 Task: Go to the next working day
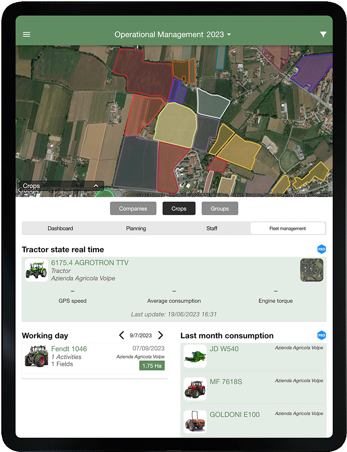(160, 335)
